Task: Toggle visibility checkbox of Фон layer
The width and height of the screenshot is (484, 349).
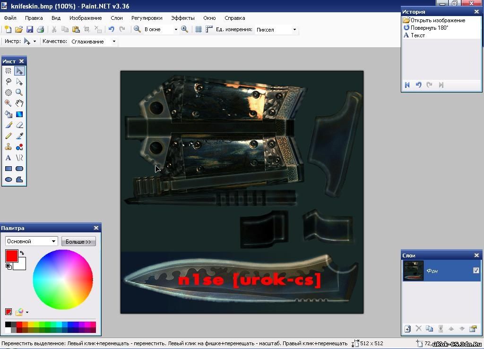Action: [x=476, y=271]
